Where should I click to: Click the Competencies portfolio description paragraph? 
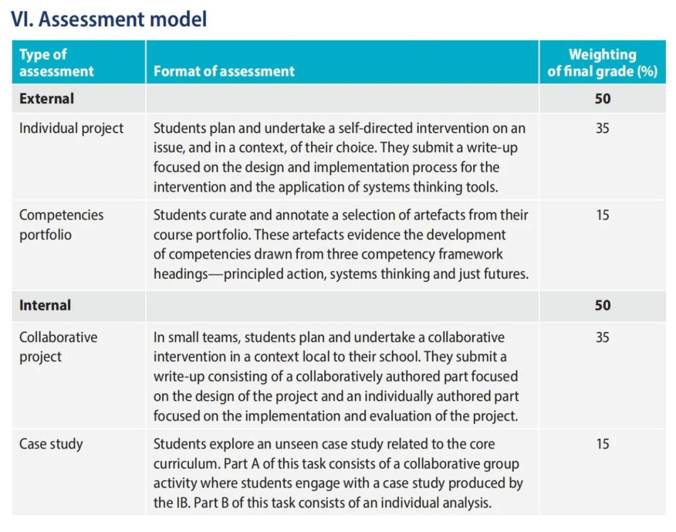pyautogui.click(x=341, y=244)
